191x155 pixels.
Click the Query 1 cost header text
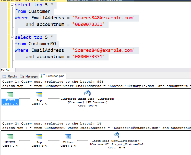[x=53, y=82]
